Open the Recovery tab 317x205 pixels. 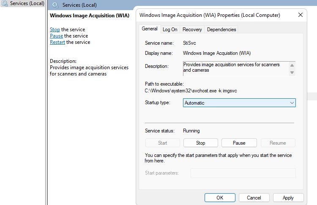click(x=192, y=30)
